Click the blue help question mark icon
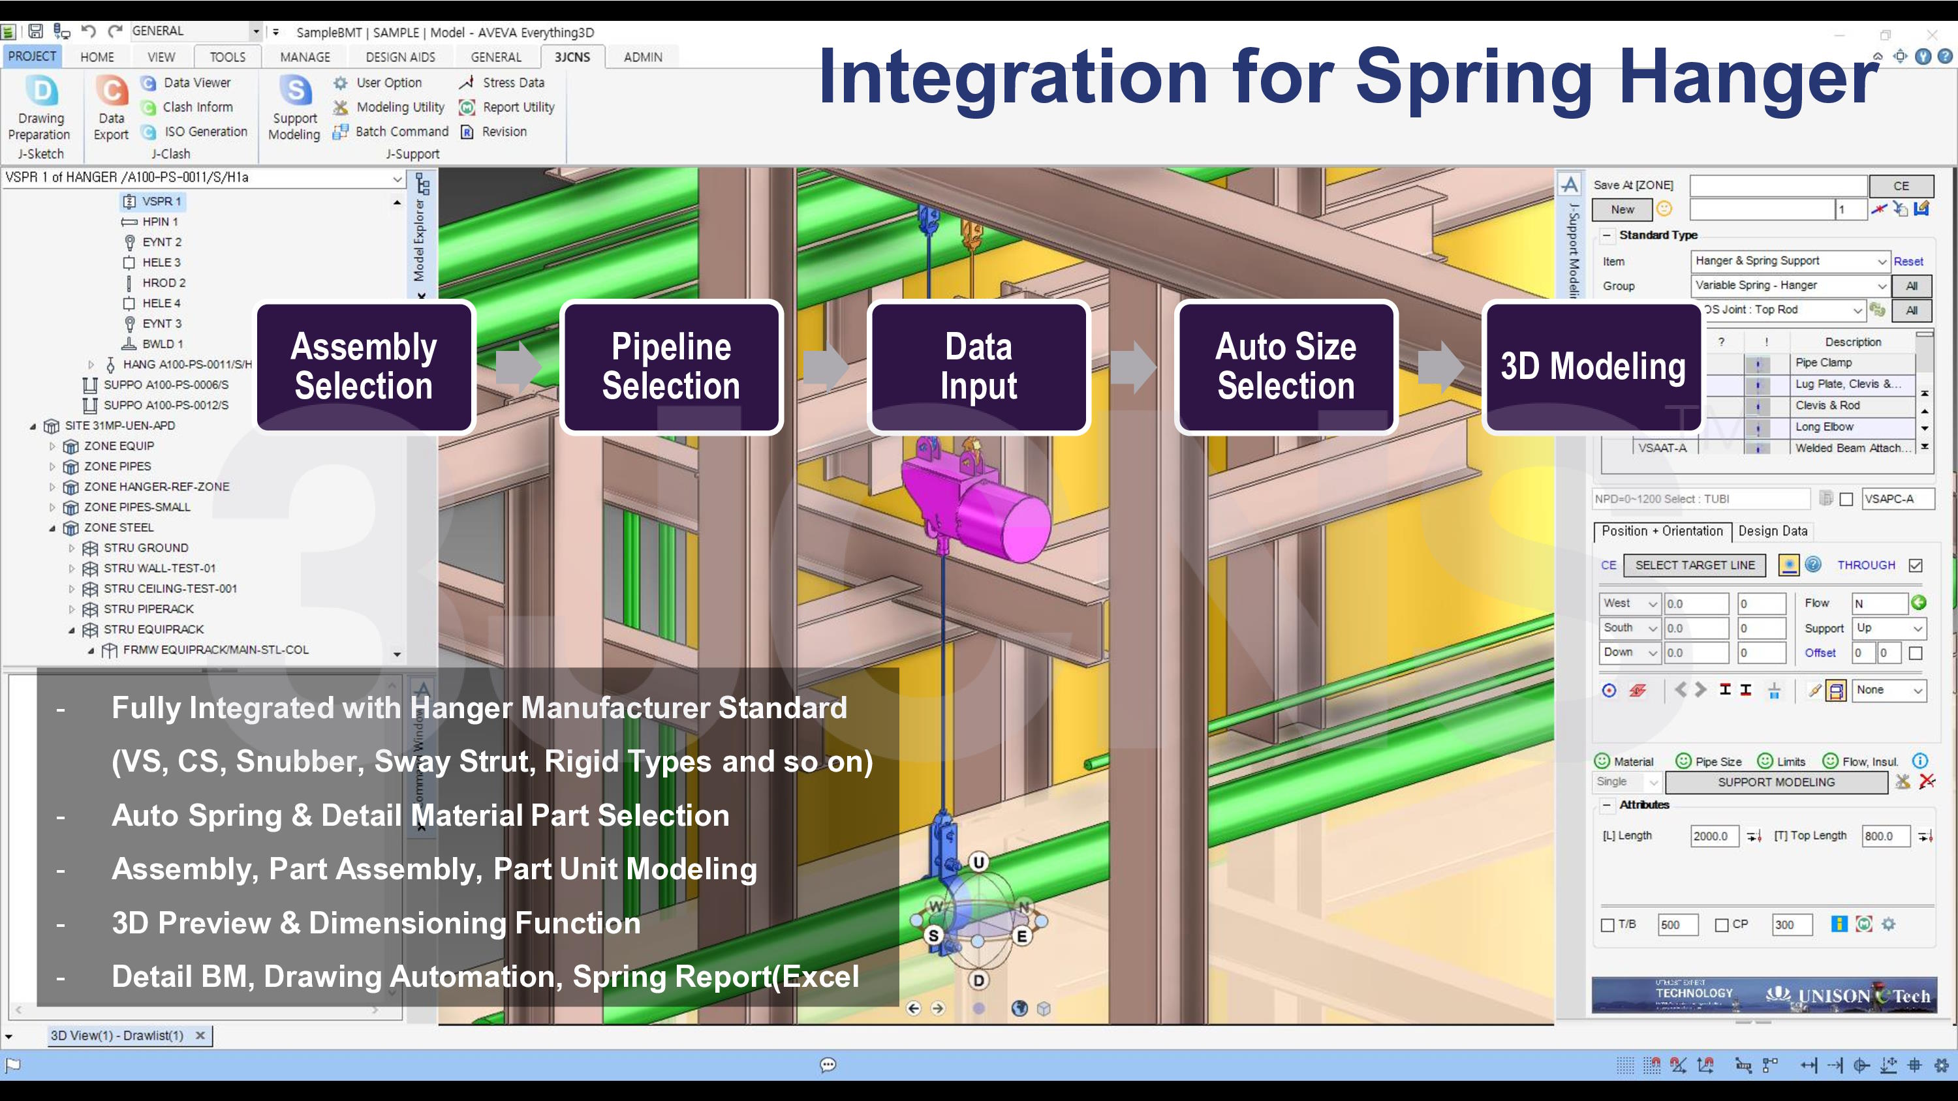Screen dimensions: 1958x1101 tap(1813, 565)
